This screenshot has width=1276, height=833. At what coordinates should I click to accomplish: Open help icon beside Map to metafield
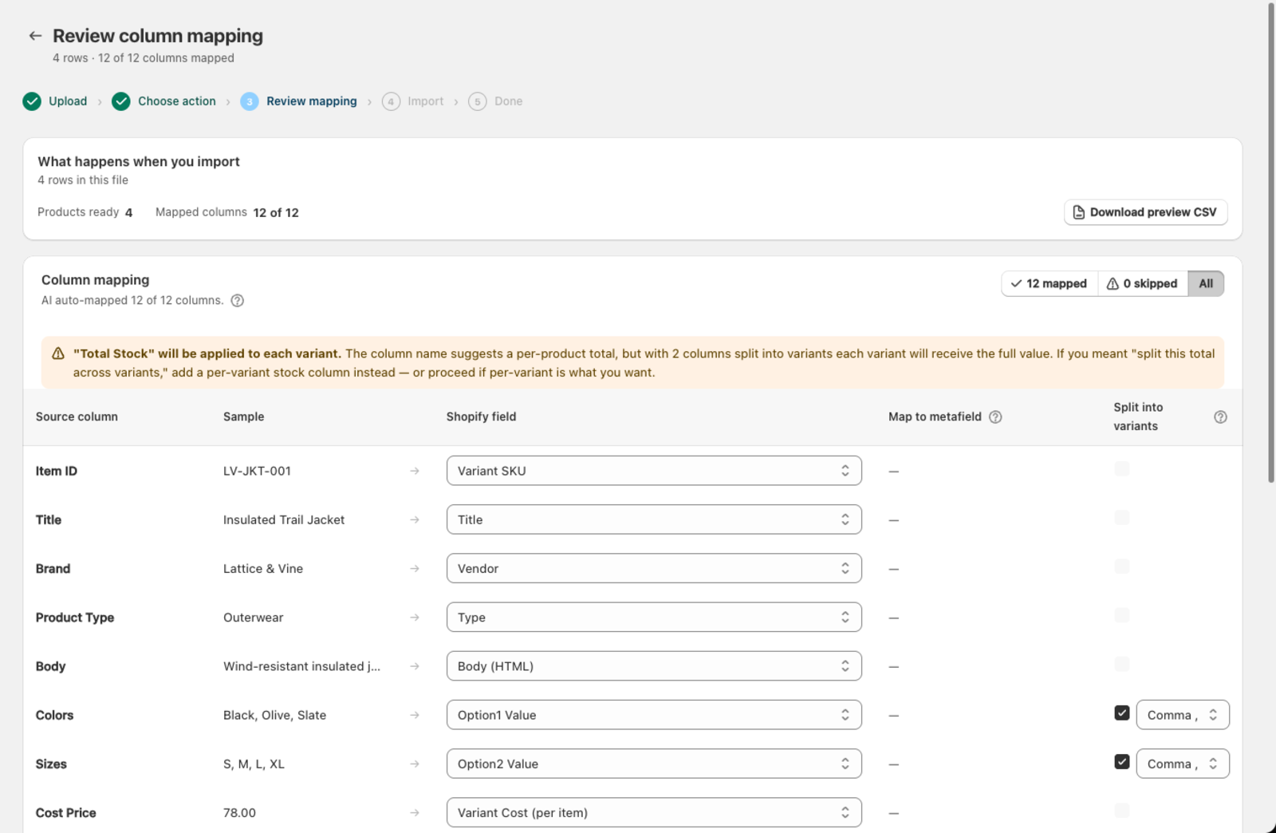tap(995, 417)
